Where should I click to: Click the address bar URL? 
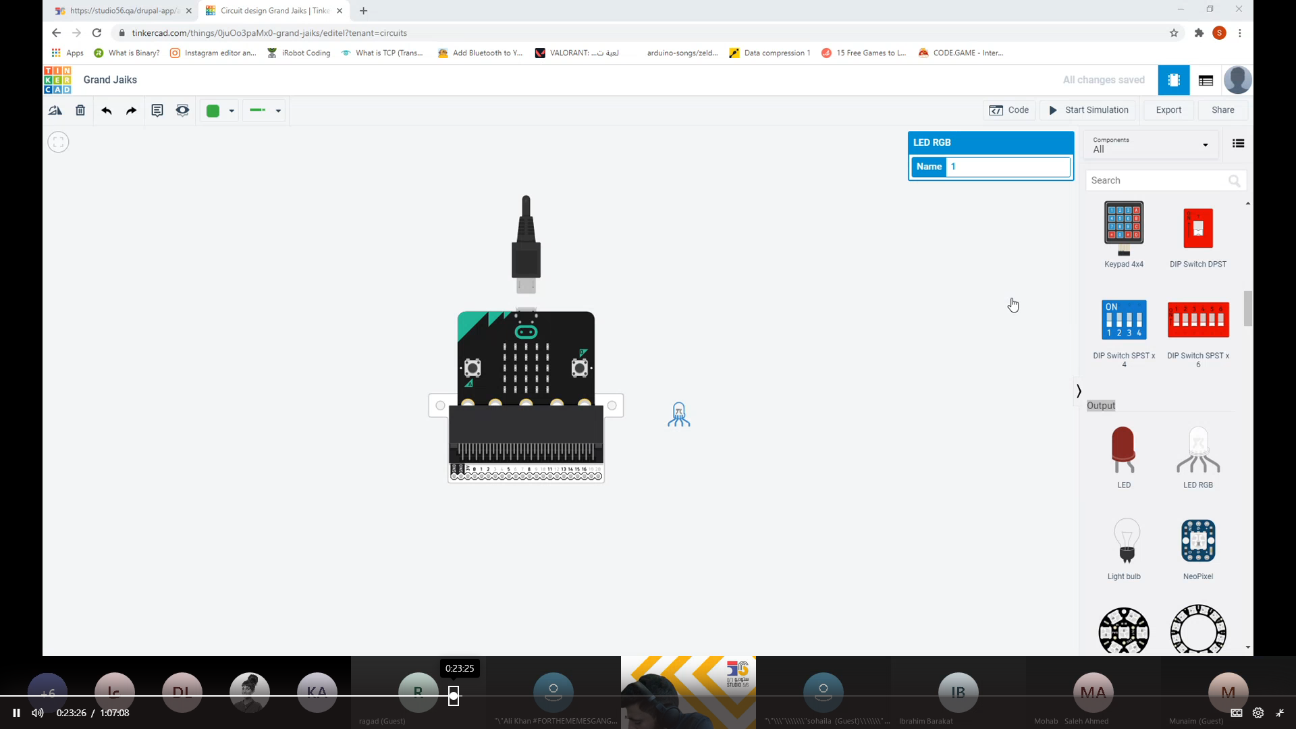click(x=269, y=32)
